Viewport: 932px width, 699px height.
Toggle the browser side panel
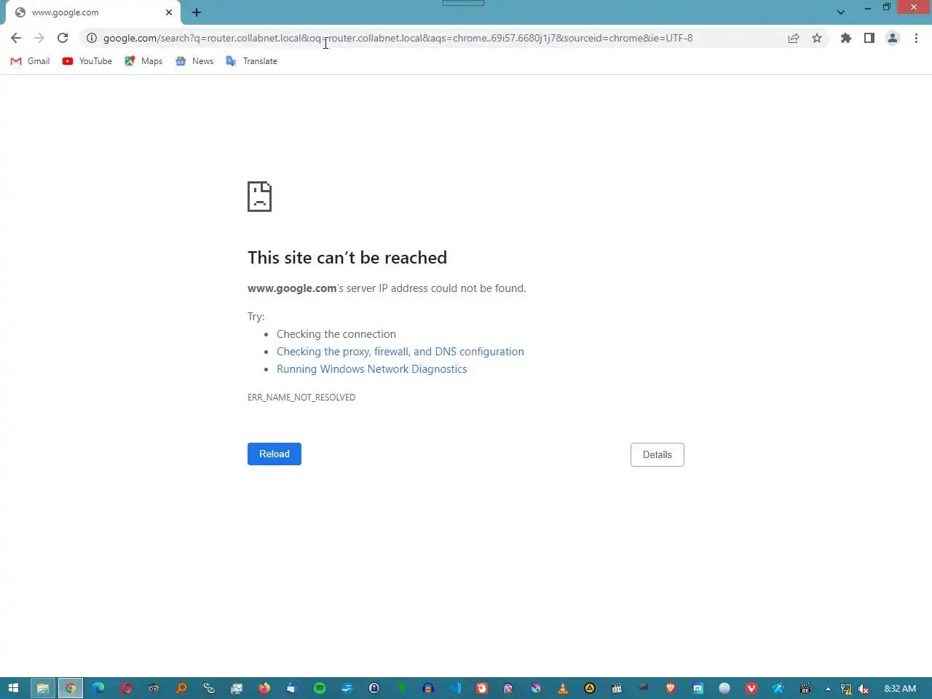pos(869,38)
